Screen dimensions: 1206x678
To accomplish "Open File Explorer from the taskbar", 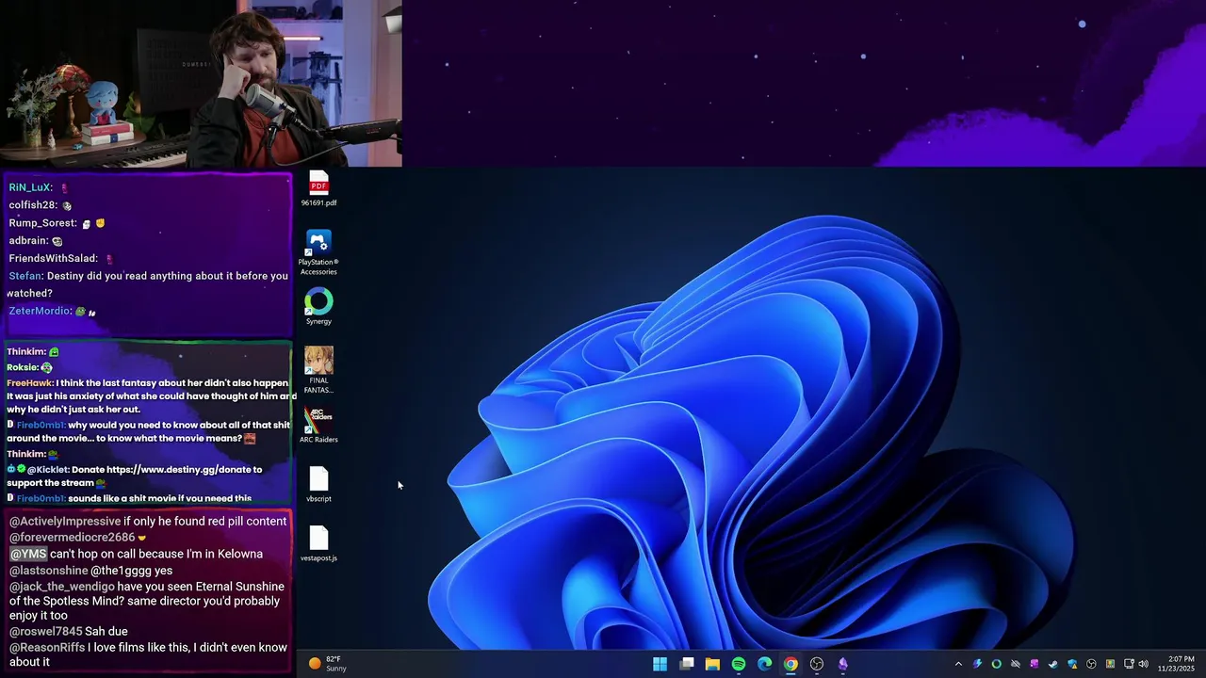I will pos(712,664).
